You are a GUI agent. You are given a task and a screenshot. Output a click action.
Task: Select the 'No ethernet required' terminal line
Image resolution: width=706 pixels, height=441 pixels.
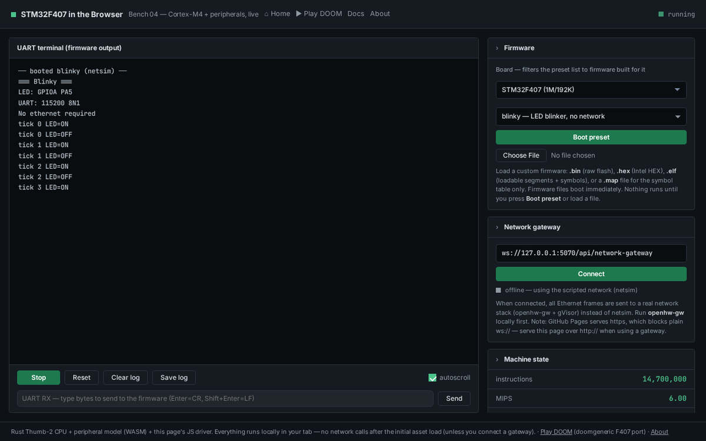point(57,113)
